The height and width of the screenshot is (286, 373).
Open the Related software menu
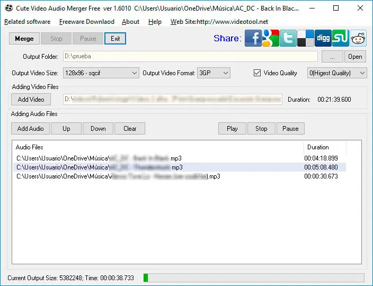[x=28, y=22]
